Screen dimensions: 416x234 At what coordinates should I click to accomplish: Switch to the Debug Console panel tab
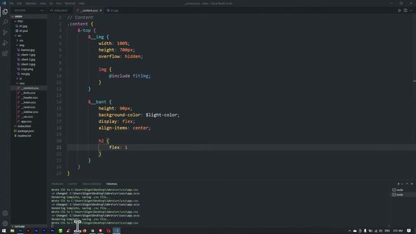coord(92,184)
